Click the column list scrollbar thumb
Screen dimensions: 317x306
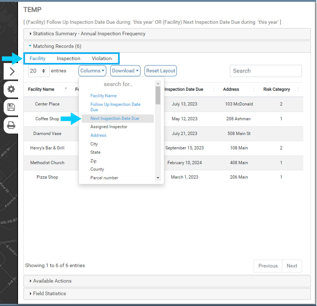[158, 95]
